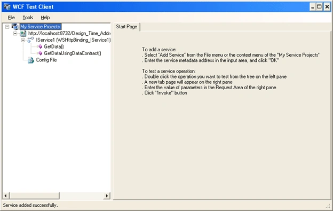Click the horizontal scrollbar thumb in tree pane
This screenshot has height=211, width=333.
[34, 196]
